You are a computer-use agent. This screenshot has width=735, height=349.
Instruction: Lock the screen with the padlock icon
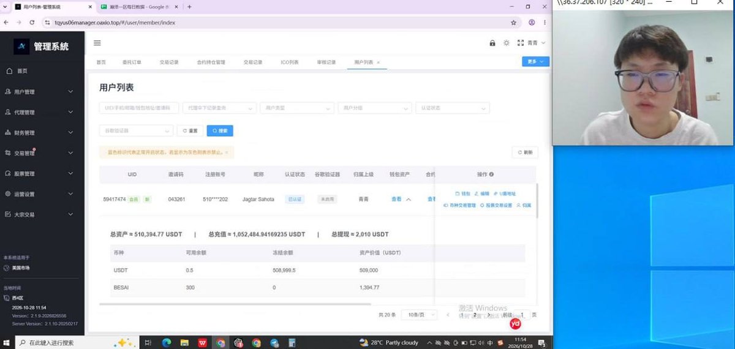[x=492, y=43]
